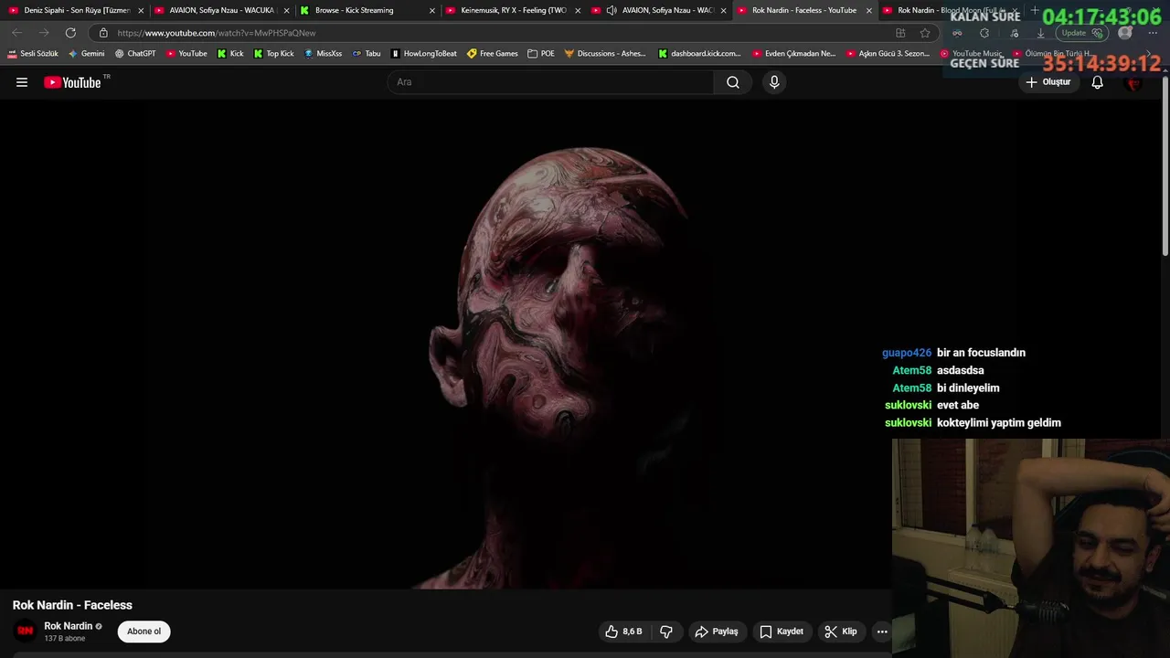Open the browser three-dot settings menu
The image size is (1170, 658).
[x=1153, y=33]
